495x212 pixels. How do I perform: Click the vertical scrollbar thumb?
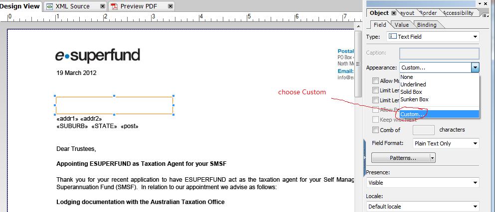[x=358, y=64]
